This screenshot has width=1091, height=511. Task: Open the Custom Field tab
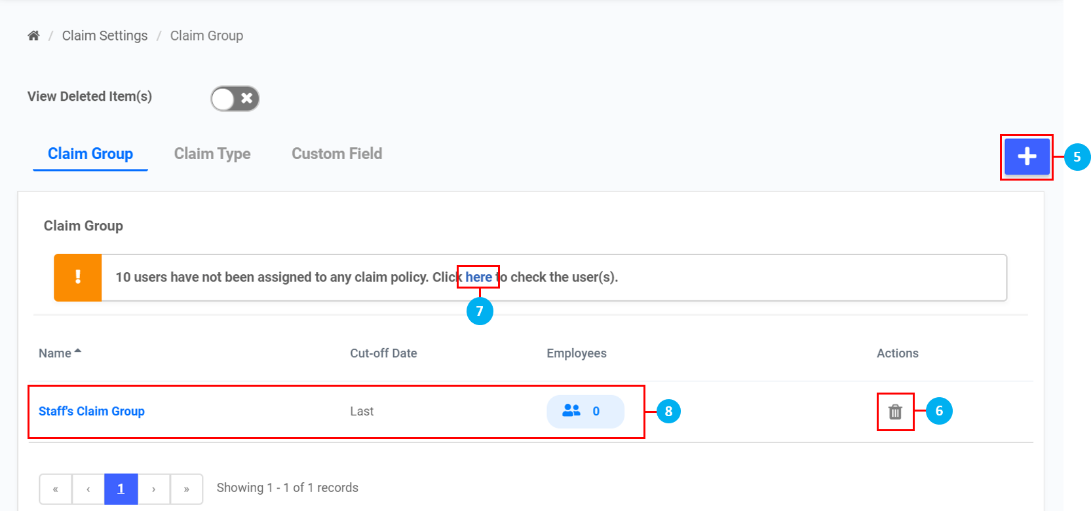point(337,154)
